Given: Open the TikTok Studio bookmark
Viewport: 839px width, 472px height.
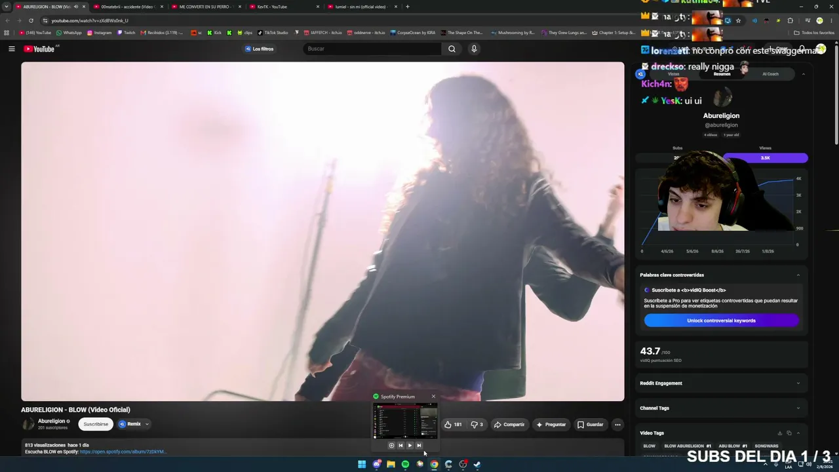Looking at the screenshot, I should (273, 33).
